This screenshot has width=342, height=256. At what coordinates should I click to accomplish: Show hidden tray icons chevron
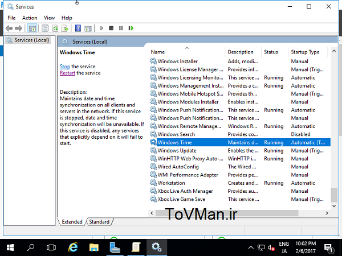tap(251, 247)
